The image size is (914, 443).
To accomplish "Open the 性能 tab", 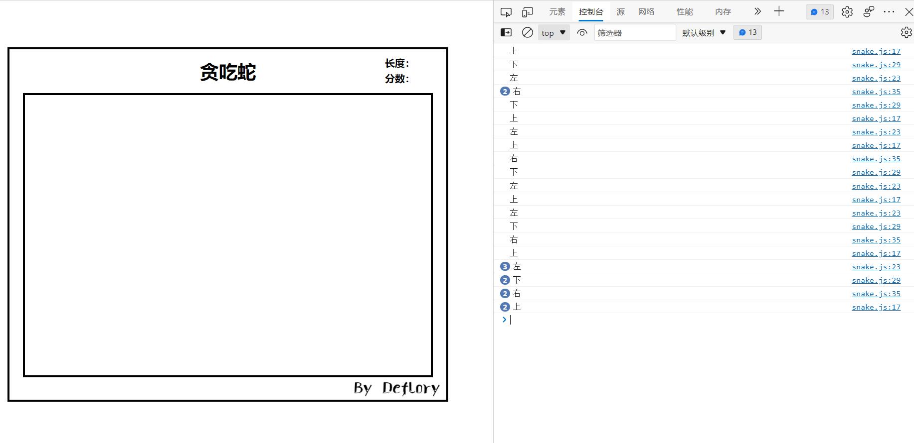I will pyautogui.click(x=685, y=12).
